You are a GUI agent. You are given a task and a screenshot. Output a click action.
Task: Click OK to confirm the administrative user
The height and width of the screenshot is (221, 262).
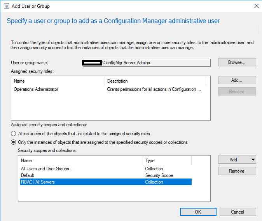pyautogui.click(x=198, y=212)
